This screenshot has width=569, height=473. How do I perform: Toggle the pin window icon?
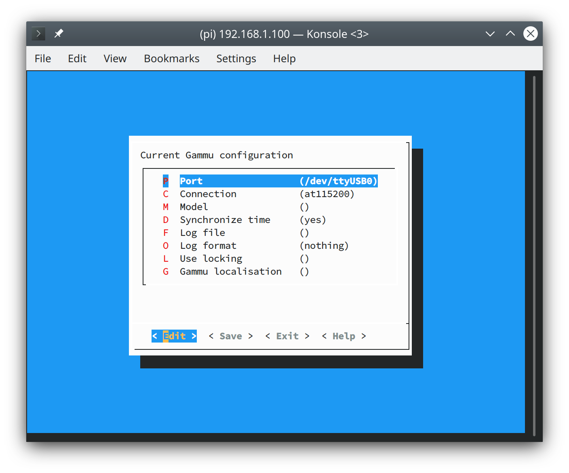(x=59, y=33)
